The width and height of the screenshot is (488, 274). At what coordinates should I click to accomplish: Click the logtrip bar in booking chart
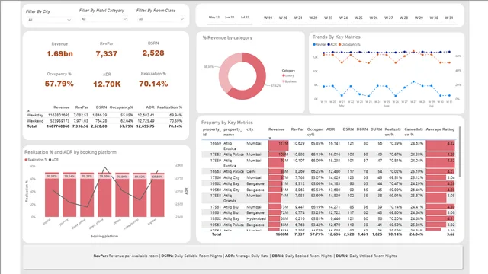(52, 195)
